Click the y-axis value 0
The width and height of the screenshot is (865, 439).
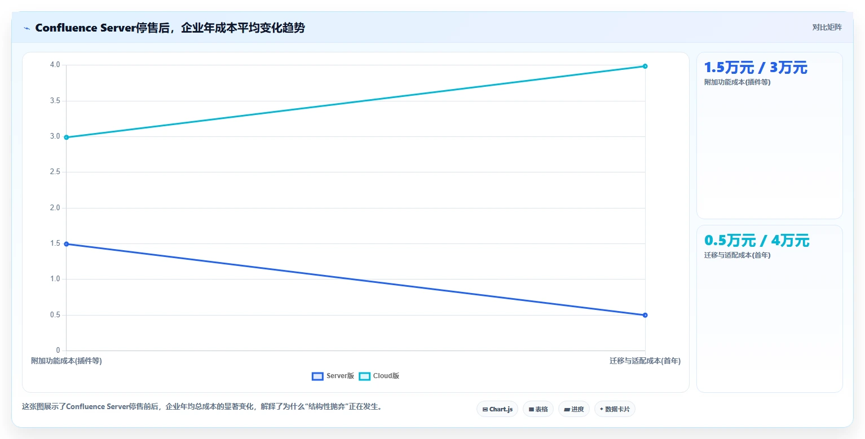point(58,351)
